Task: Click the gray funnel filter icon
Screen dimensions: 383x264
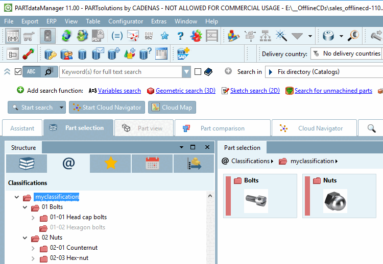Action: (x=297, y=37)
